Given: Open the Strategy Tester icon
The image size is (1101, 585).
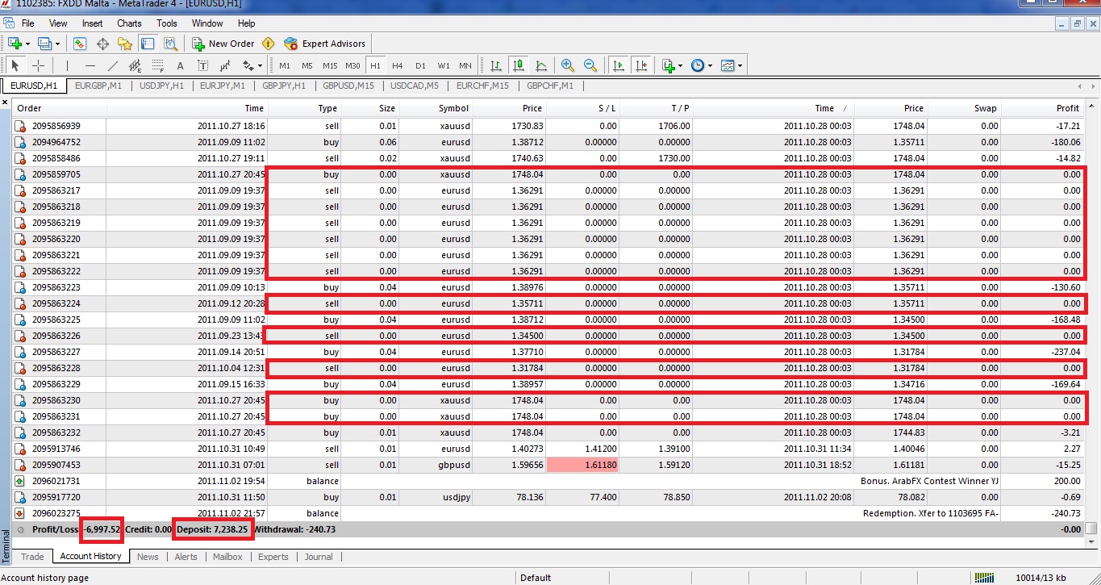Looking at the screenshot, I should coord(170,44).
